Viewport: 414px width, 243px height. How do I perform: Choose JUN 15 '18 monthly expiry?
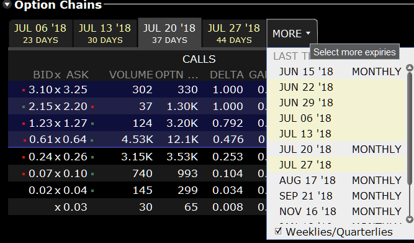pyautogui.click(x=336, y=71)
